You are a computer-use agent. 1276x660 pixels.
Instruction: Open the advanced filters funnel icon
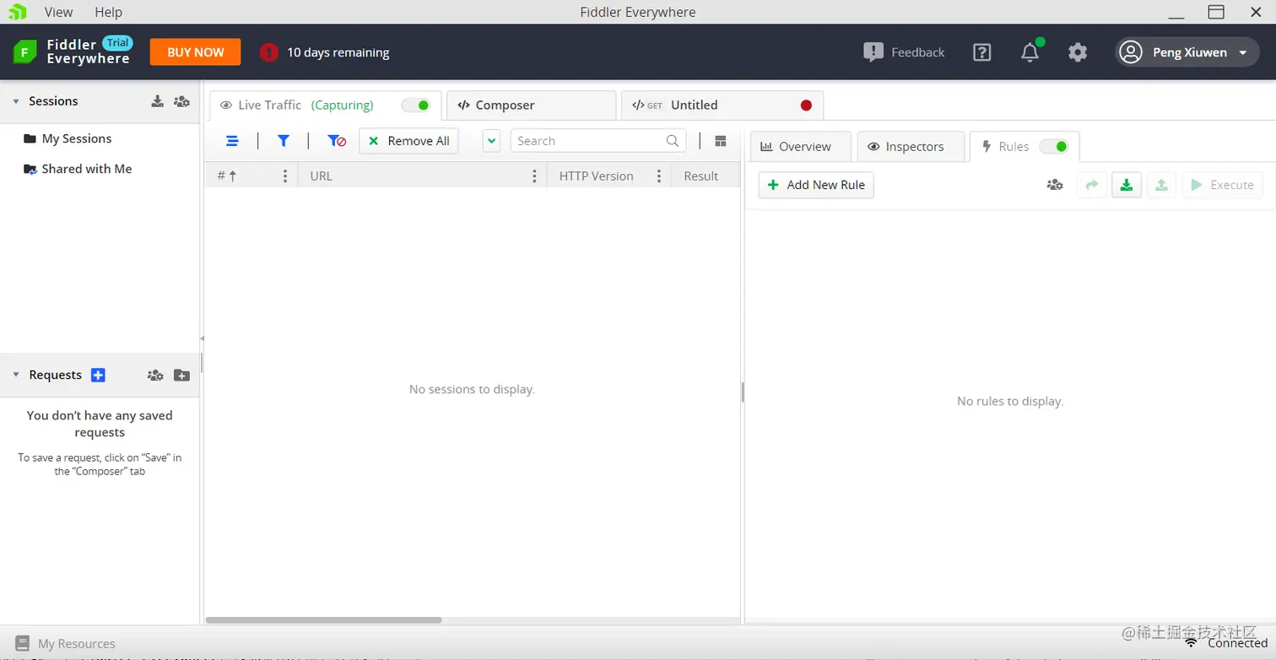click(x=284, y=141)
